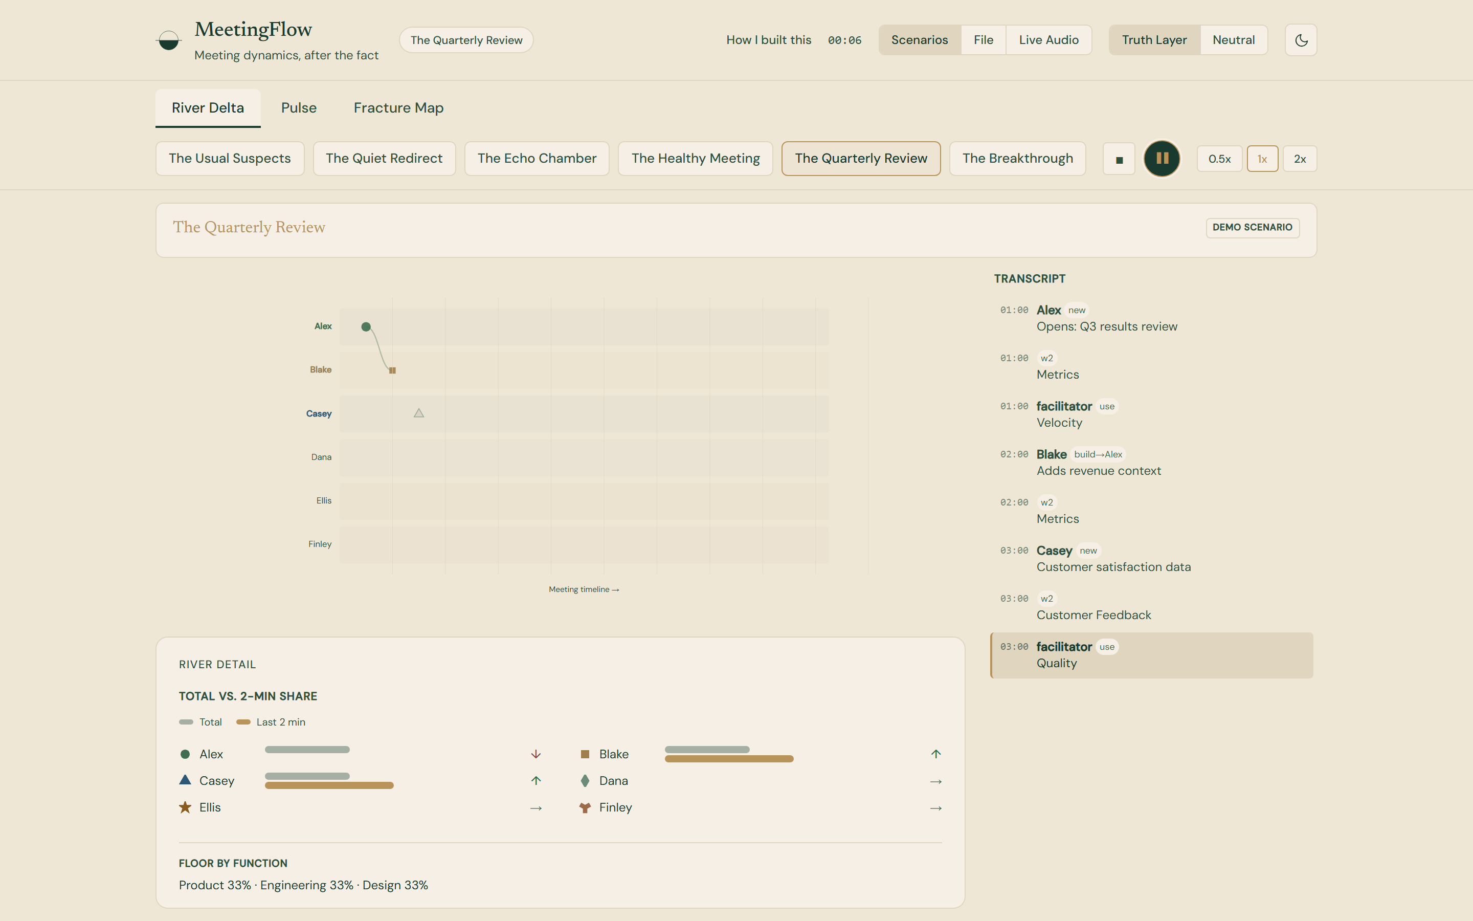The width and height of the screenshot is (1473, 921).
Task: Click Alex's downward trend arrow
Action: [535, 754]
